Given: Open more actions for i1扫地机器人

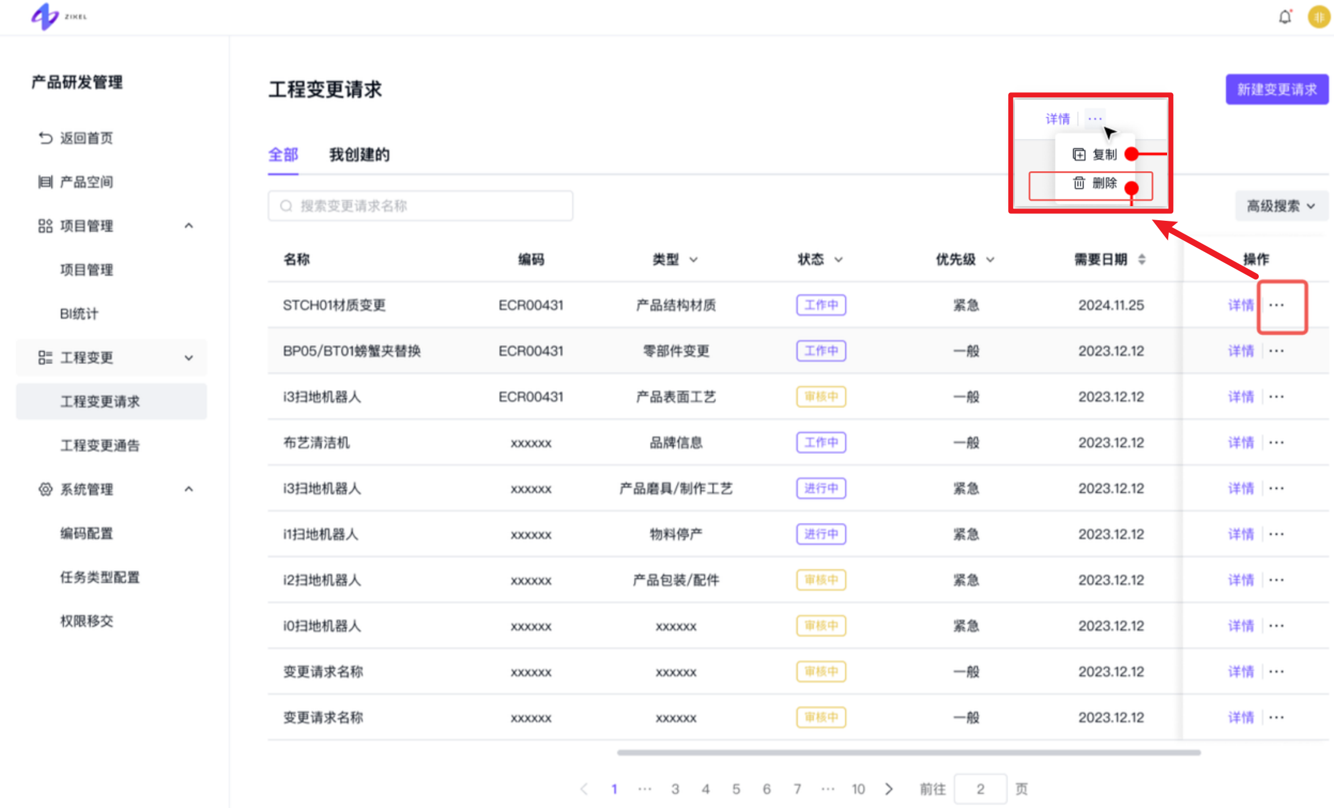Looking at the screenshot, I should pyautogui.click(x=1277, y=534).
